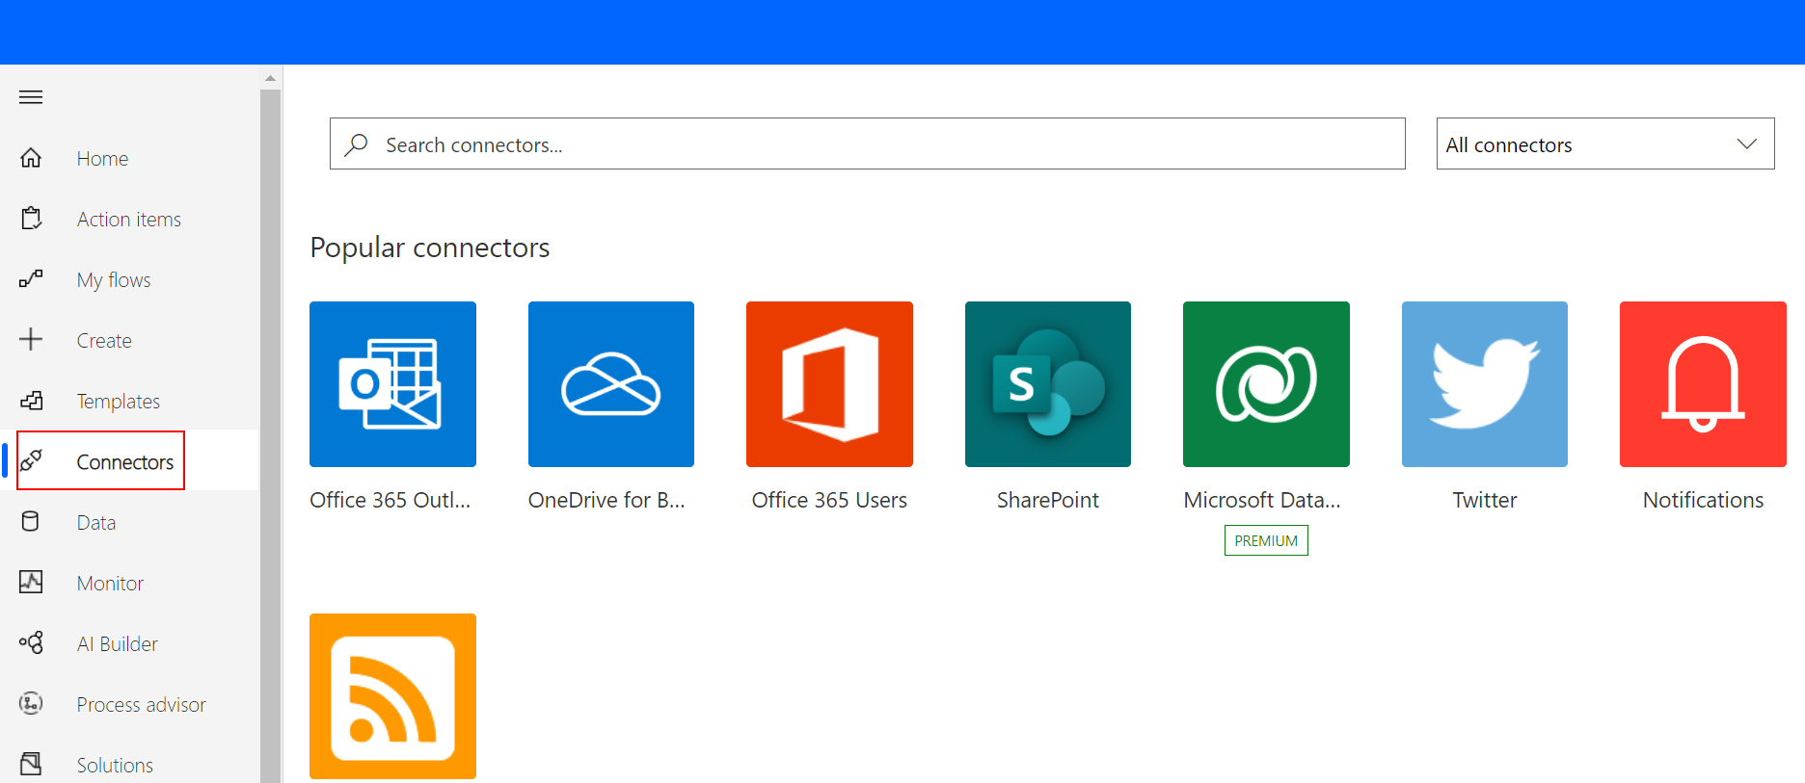Open the Office 365 Outlook connector tile

coord(392,384)
